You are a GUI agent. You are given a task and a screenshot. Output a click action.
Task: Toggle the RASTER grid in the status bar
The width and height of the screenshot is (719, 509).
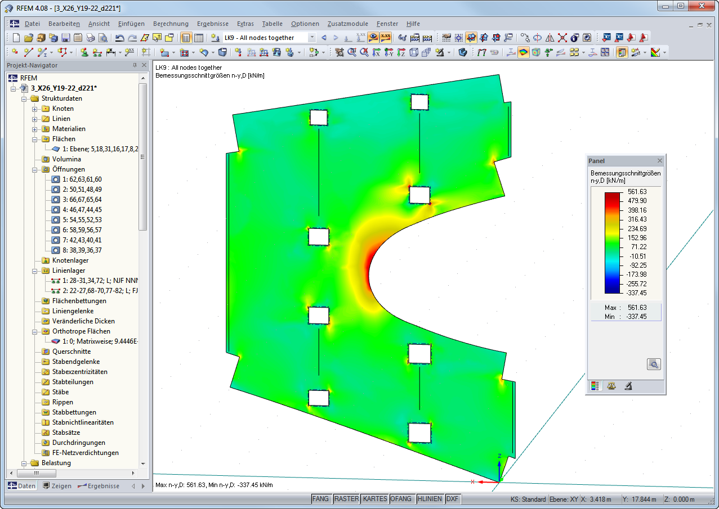tap(346, 499)
